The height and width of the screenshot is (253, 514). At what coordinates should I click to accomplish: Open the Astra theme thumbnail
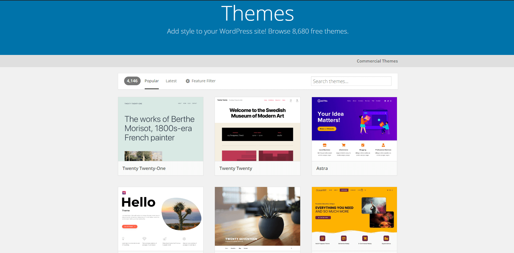coord(354,129)
